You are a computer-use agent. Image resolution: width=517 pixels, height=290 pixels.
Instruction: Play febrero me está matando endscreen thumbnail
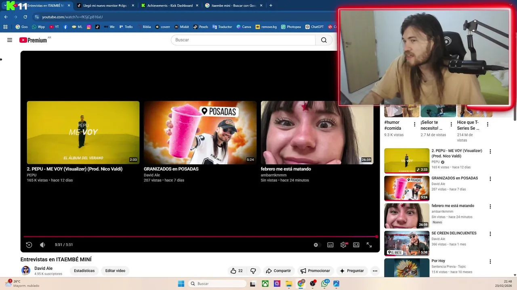point(317,133)
